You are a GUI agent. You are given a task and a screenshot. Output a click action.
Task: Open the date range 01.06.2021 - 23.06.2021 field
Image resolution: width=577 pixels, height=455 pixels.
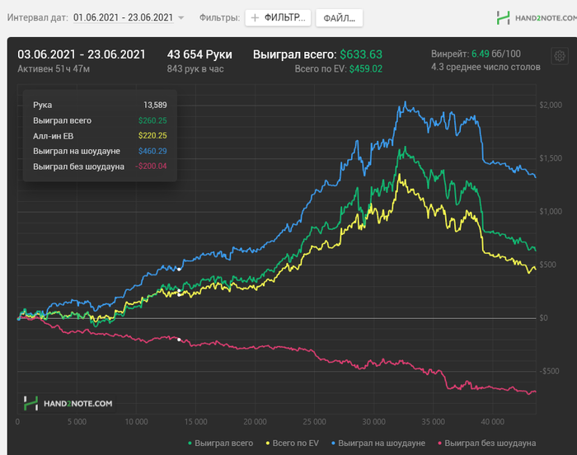124,17
